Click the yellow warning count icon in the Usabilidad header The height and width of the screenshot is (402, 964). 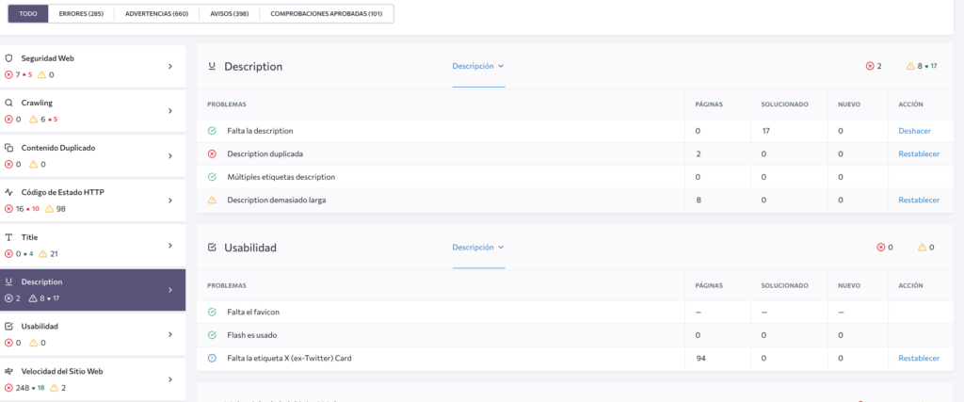922,247
